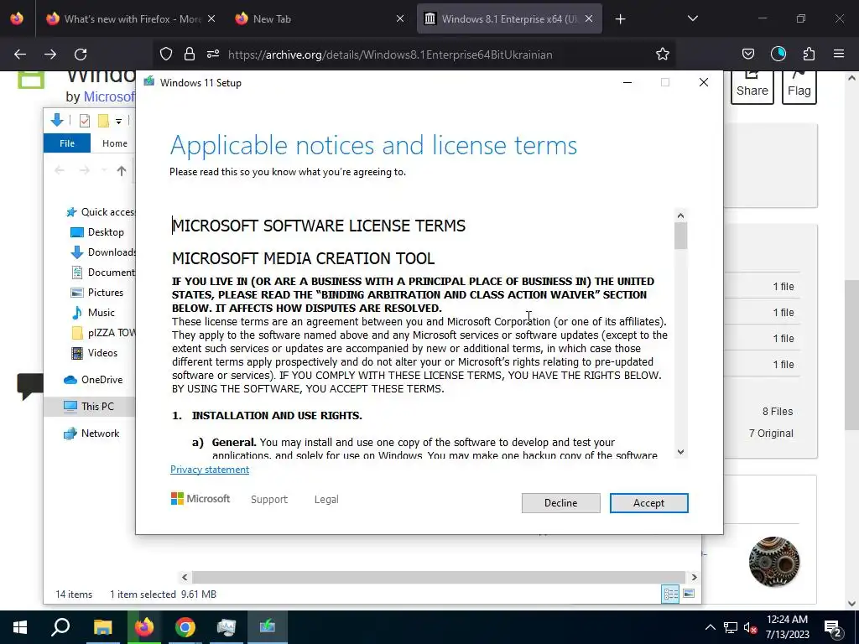Open the Legal link in setup
The height and width of the screenshot is (644, 859).
[326, 500]
